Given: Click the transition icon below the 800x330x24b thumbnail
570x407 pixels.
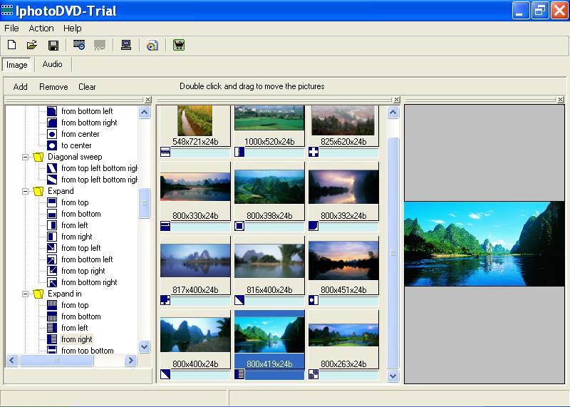Looking at the screenshot, I should 165,227.
